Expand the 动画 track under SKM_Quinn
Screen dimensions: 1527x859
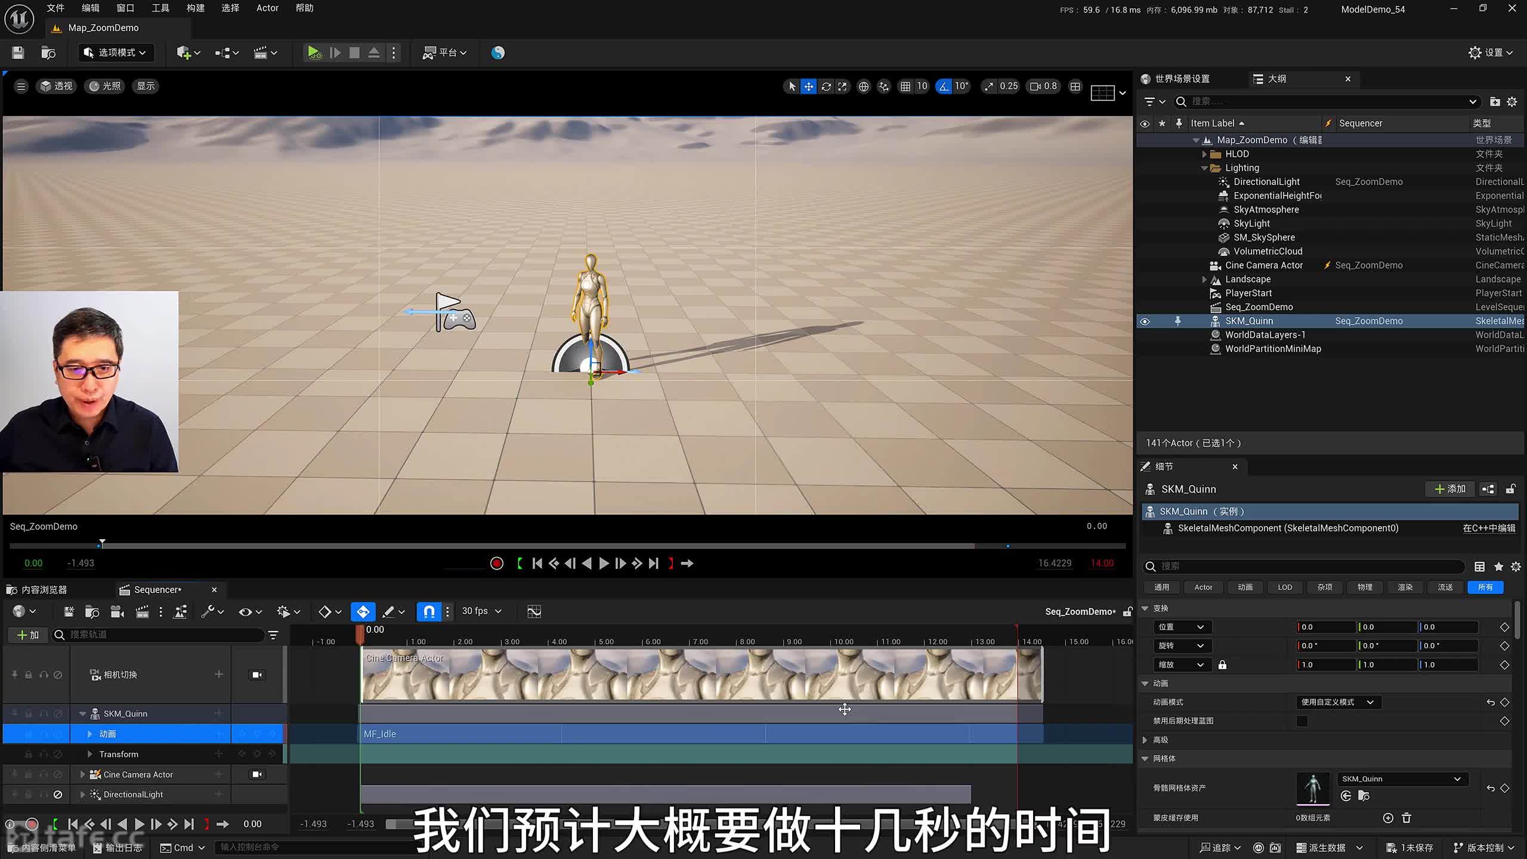(90, 734)
